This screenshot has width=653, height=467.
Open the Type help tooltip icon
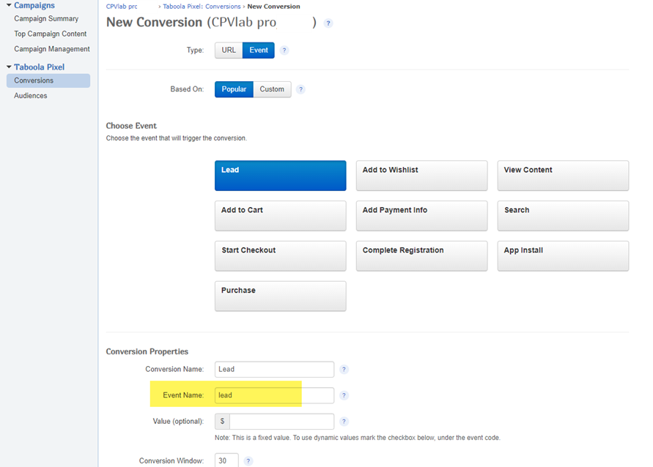coord(284,50)
